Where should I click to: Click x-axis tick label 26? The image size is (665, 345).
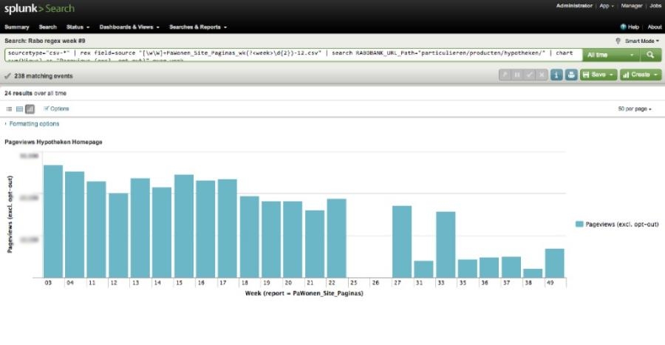pyautogui.click(x=375, y=283)
